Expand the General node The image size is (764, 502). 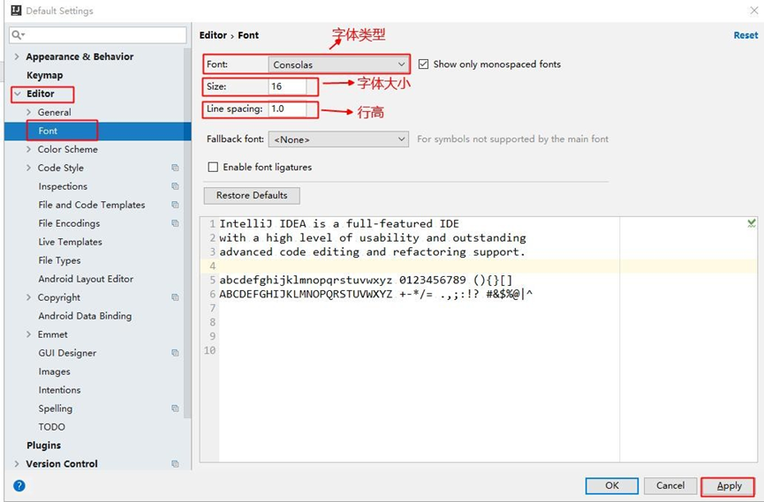tap(28, 112)
